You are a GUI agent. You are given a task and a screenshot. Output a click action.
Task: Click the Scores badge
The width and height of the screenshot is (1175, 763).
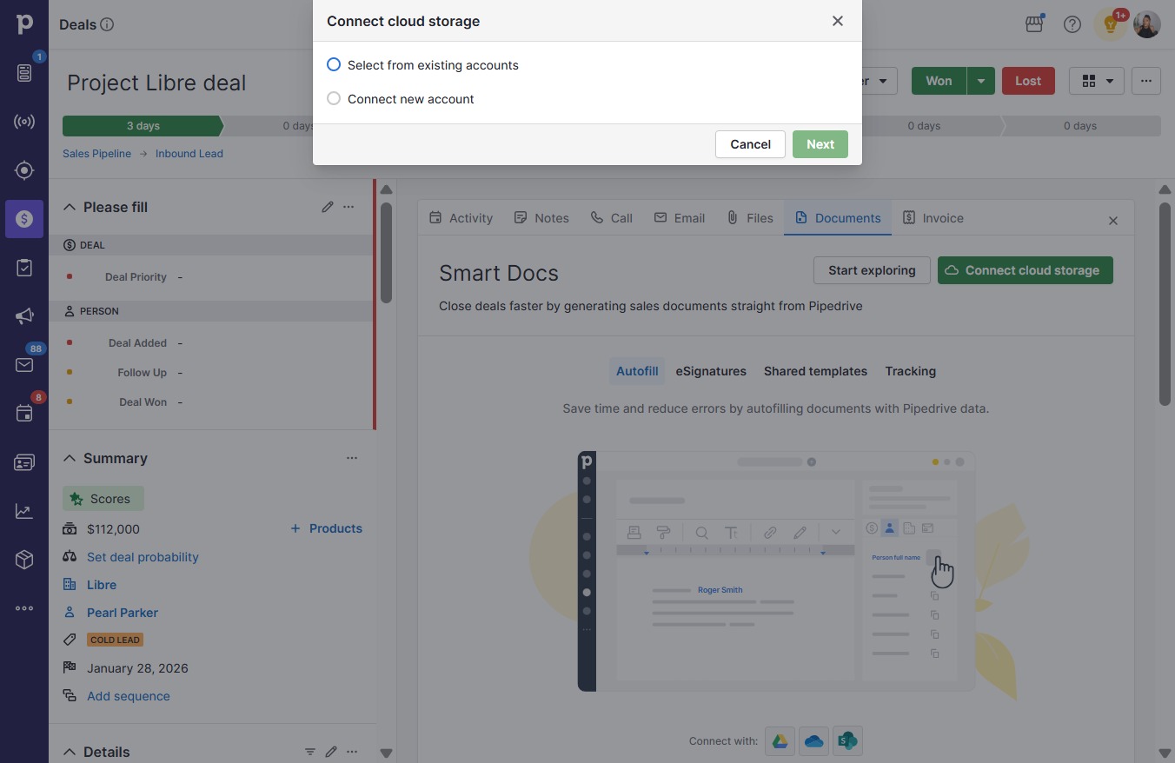pos(103,499)
